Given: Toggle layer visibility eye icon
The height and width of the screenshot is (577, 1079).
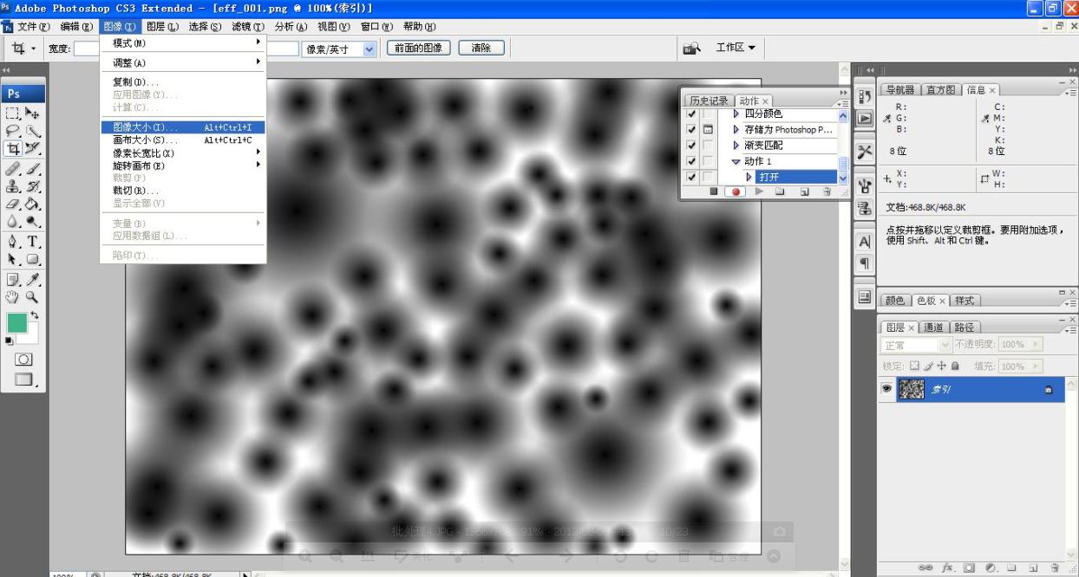Looking at the screenshot, I should point(886,390).
